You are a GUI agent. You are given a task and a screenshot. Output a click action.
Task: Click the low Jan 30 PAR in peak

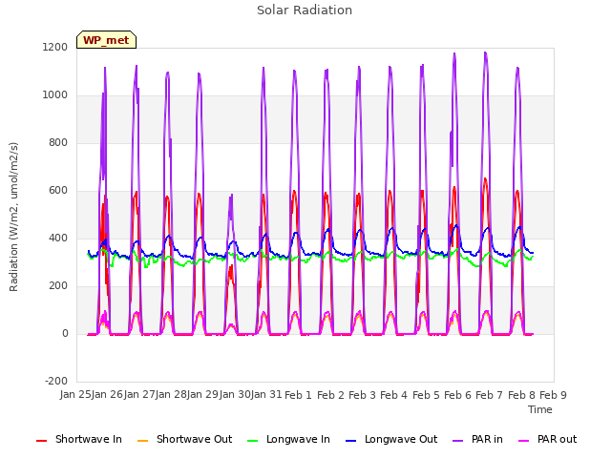click(x=231, y=196)
